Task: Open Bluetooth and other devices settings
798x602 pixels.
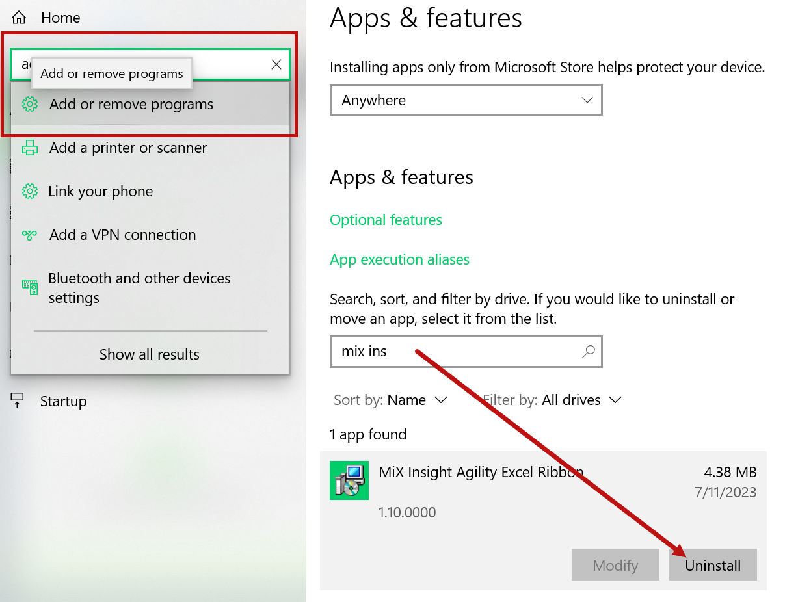Action: (150, 288)
